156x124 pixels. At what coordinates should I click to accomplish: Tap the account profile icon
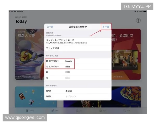pos(138,20)
